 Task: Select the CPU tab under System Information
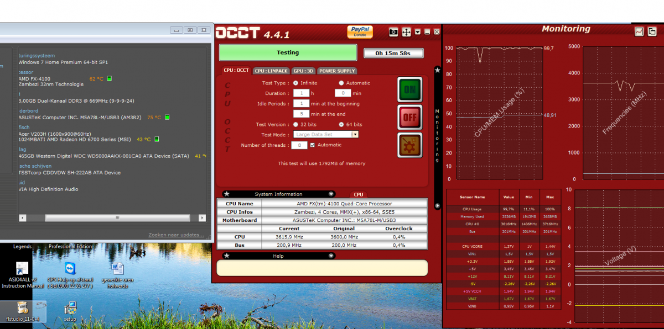click(359, 195)
